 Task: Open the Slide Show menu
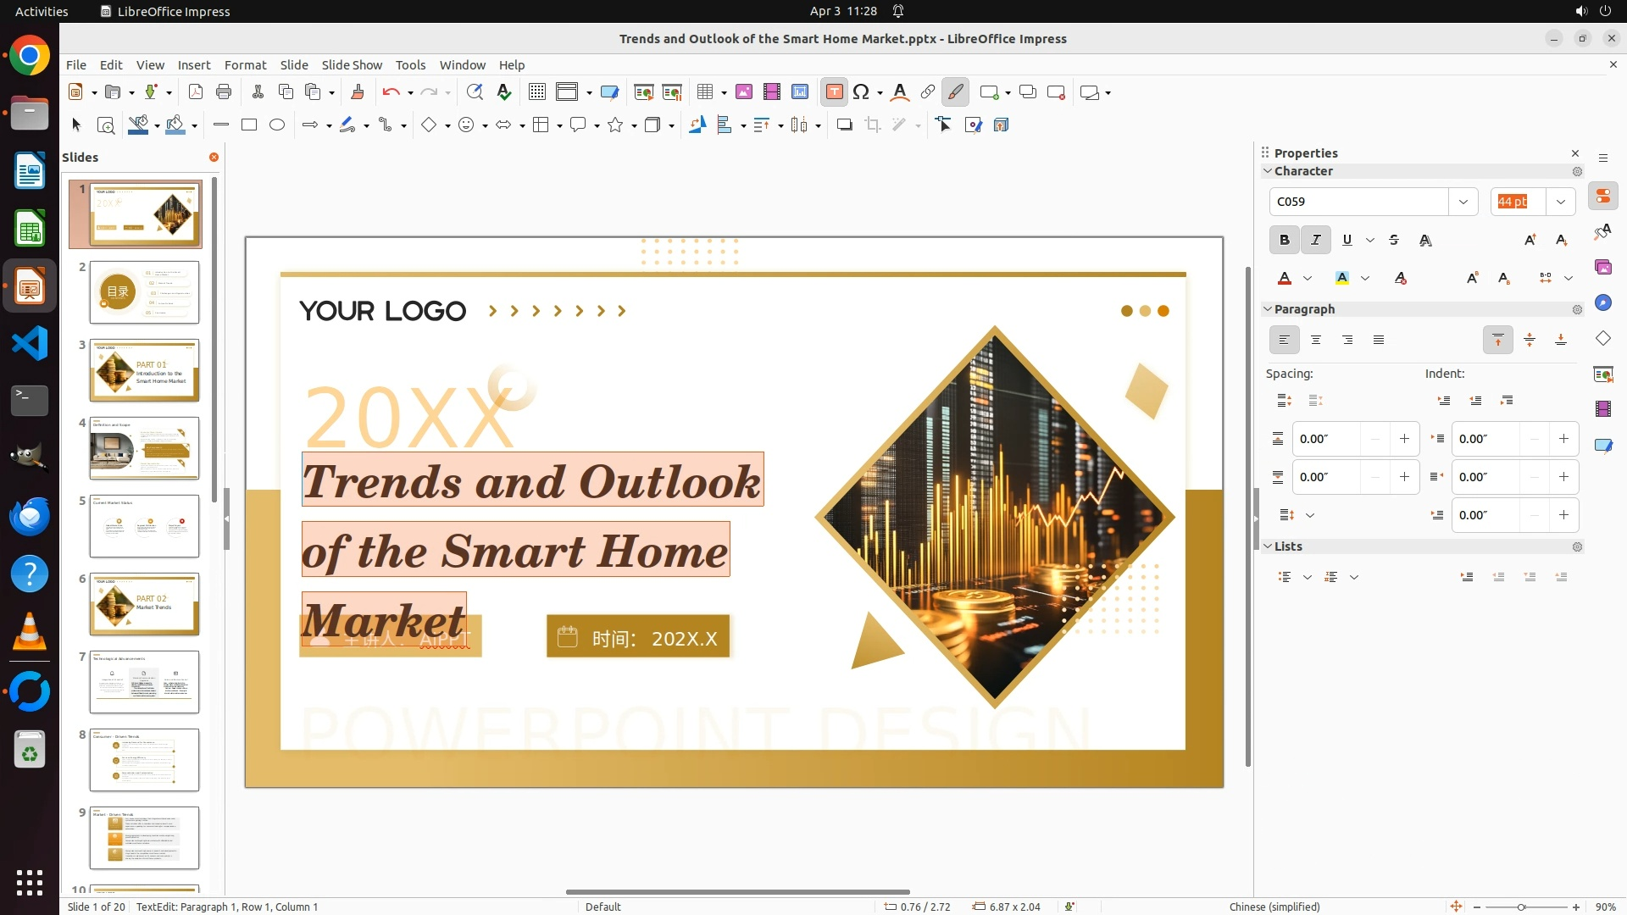(x=351, y=65)
